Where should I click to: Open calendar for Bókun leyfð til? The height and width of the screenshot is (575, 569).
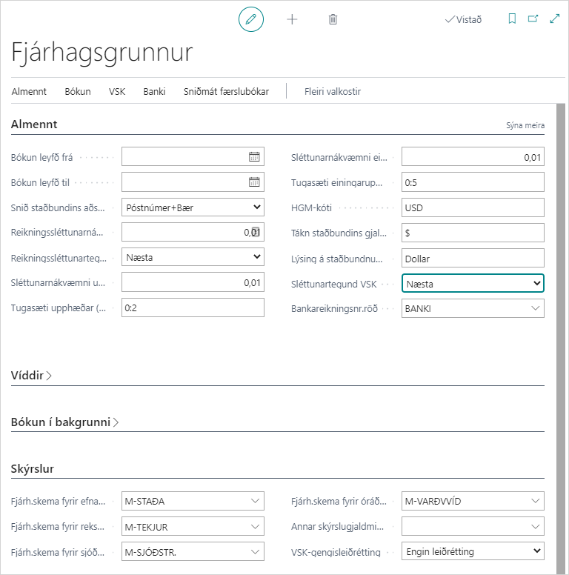(254, 182)
